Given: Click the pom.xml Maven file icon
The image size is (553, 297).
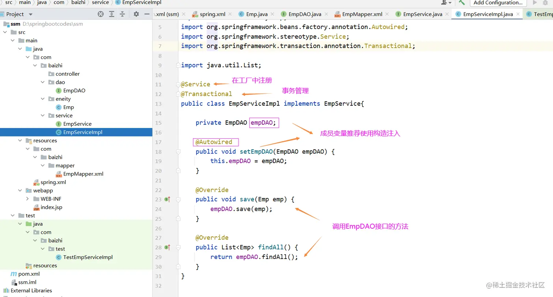Looking at the screenshot, I should pyautogui.click(x=14, y=274).
